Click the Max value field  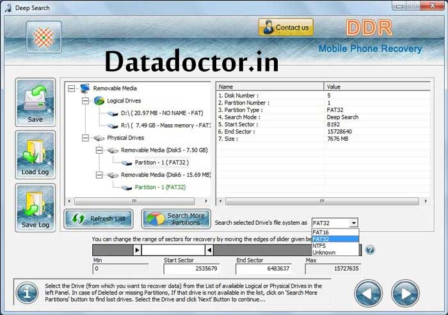click(333, 269)
